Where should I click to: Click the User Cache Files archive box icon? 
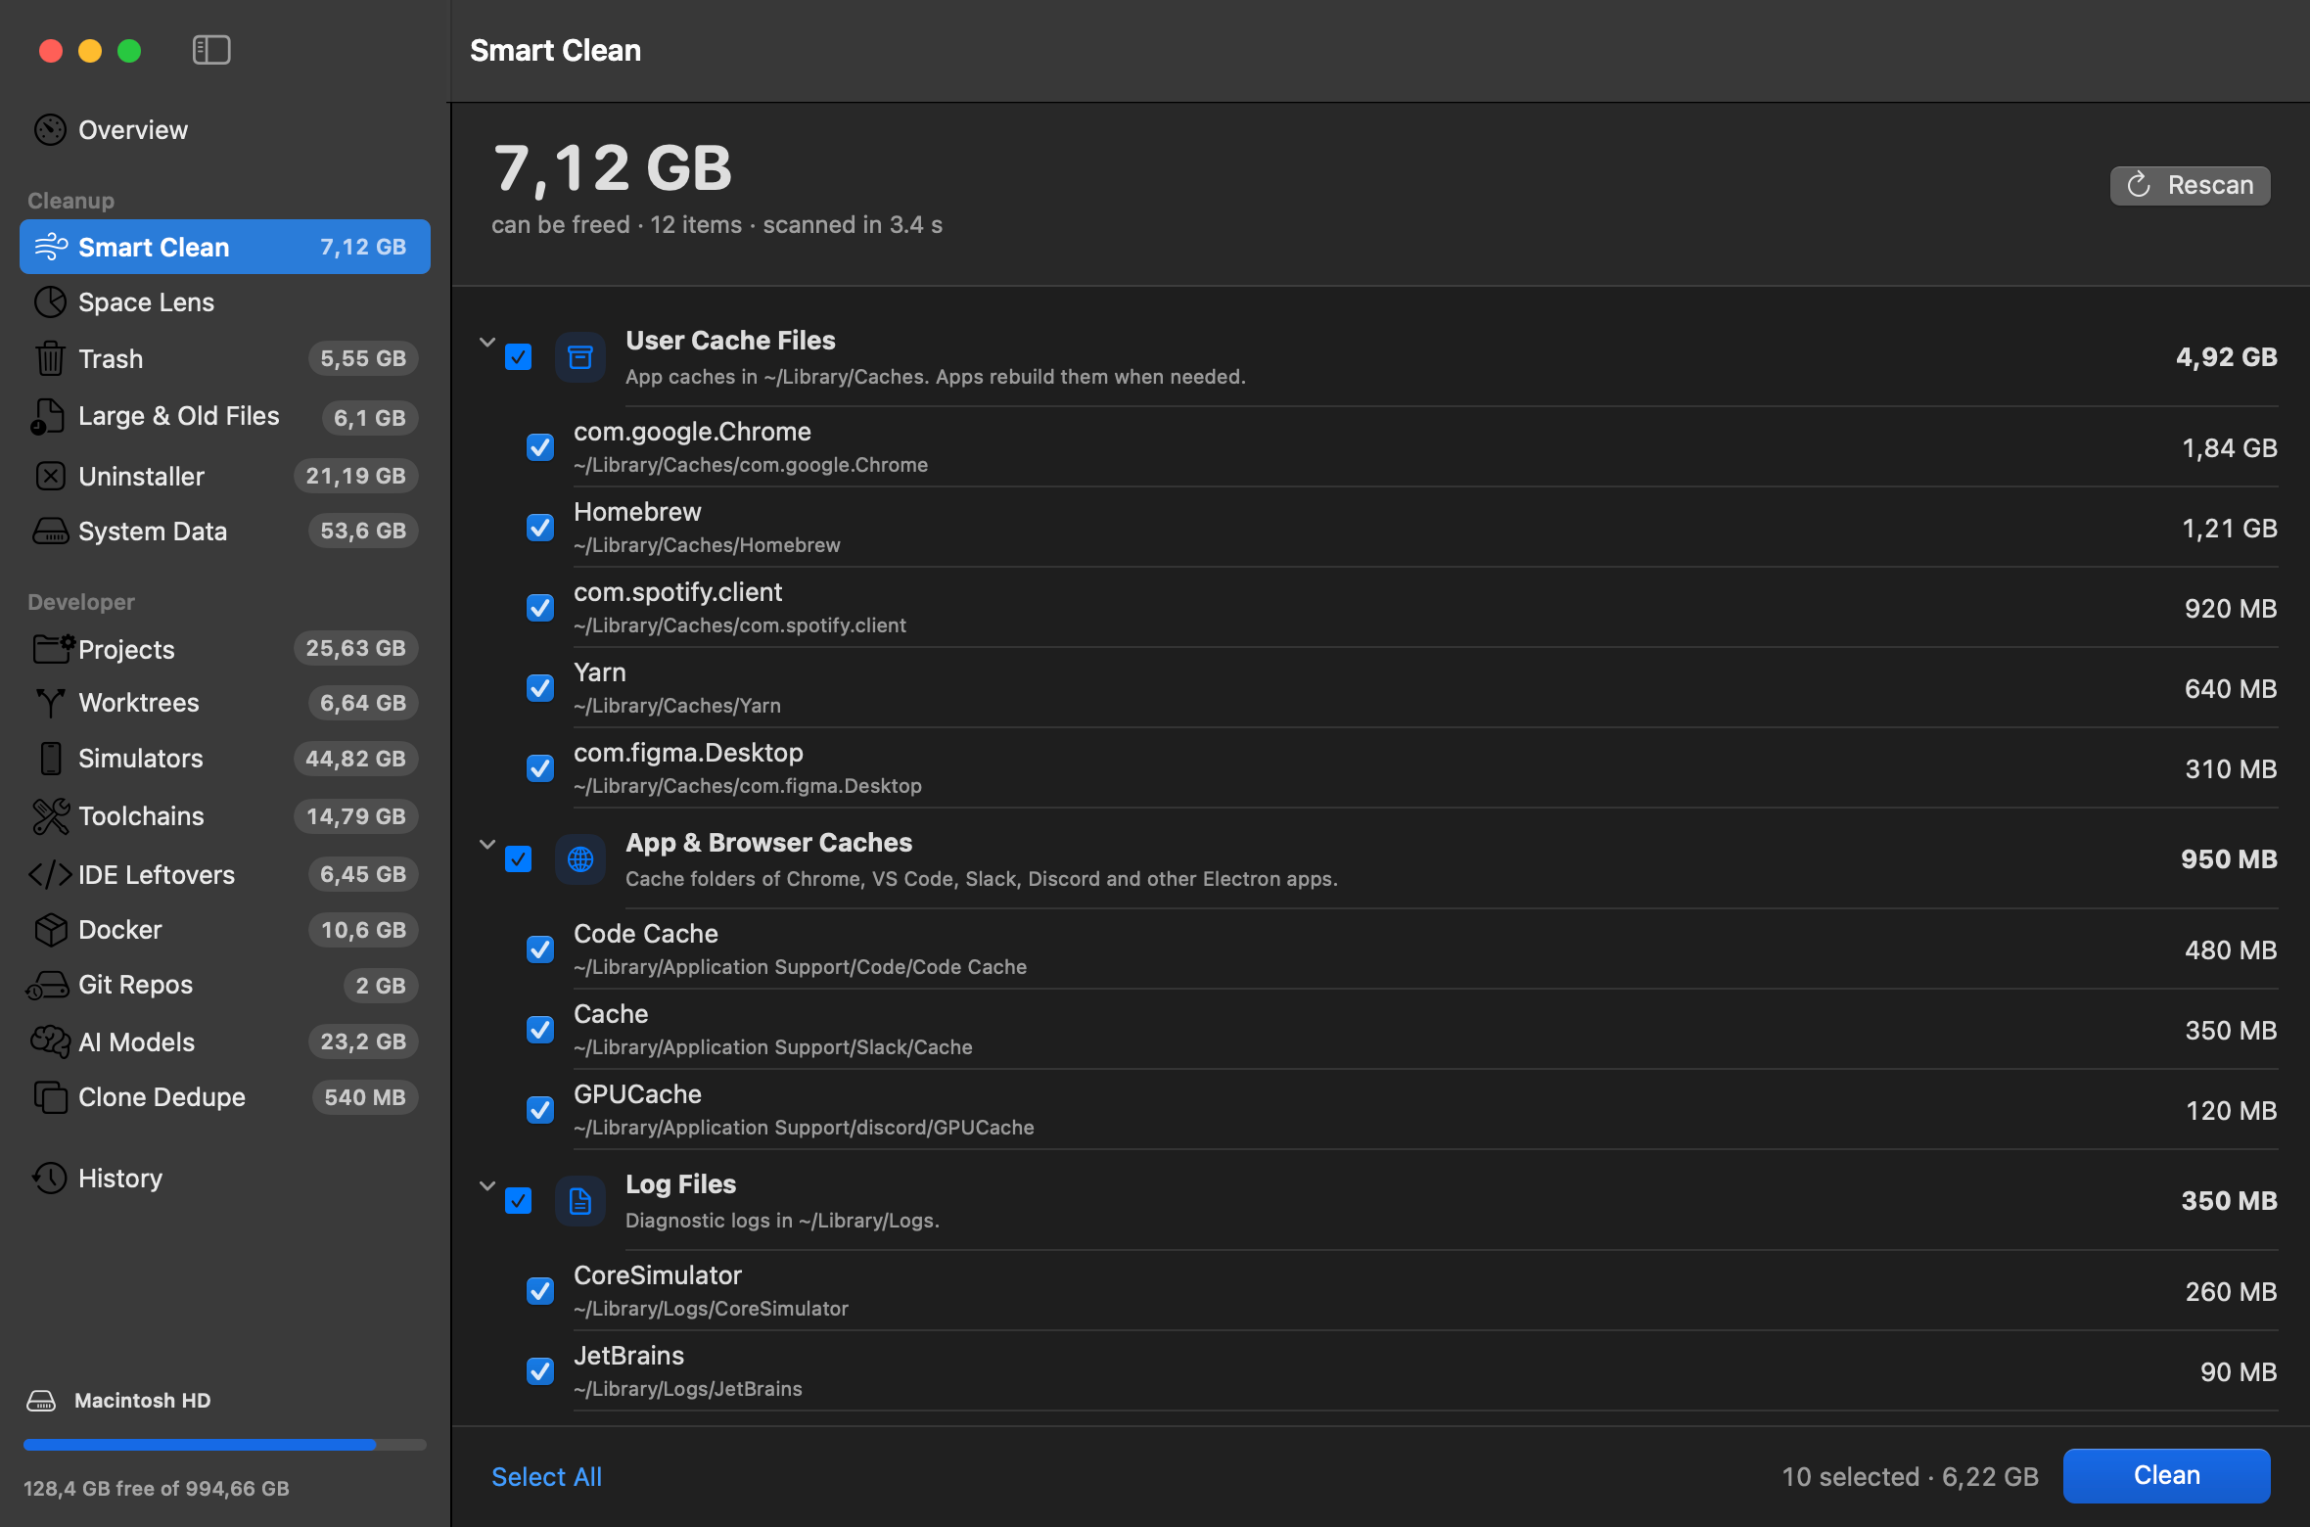[580, 357]
